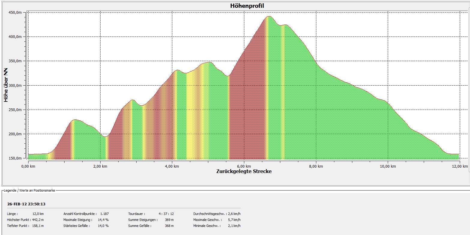The height and width of the screenshot is (235, 470).
Task: Select the Tourdauer value 4:37:12
Action: tap(166, 214)
